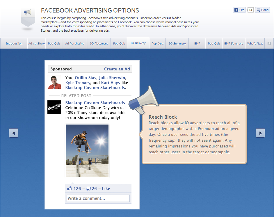Go to the IO Placement tab
This screenshot has height=217, width=274.
(x=99, y=44)
